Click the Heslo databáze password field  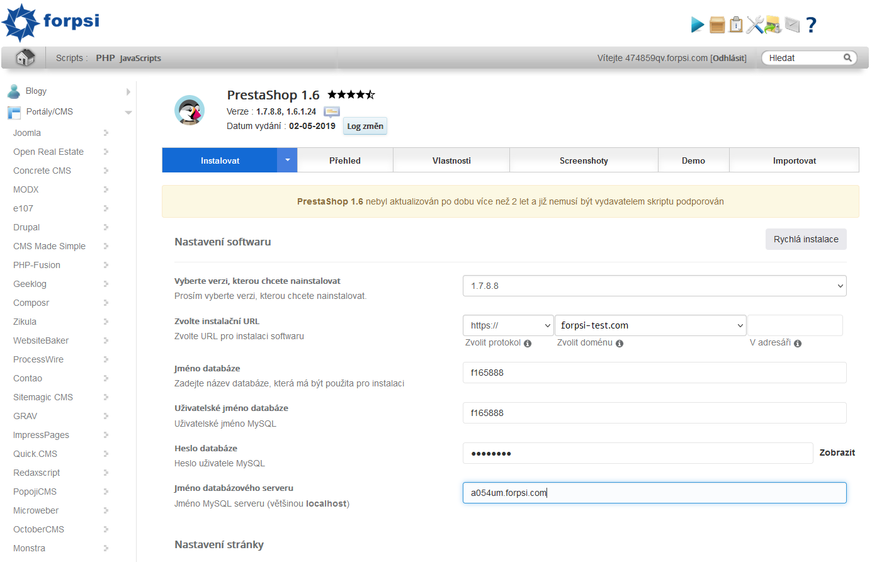[638, 453]
